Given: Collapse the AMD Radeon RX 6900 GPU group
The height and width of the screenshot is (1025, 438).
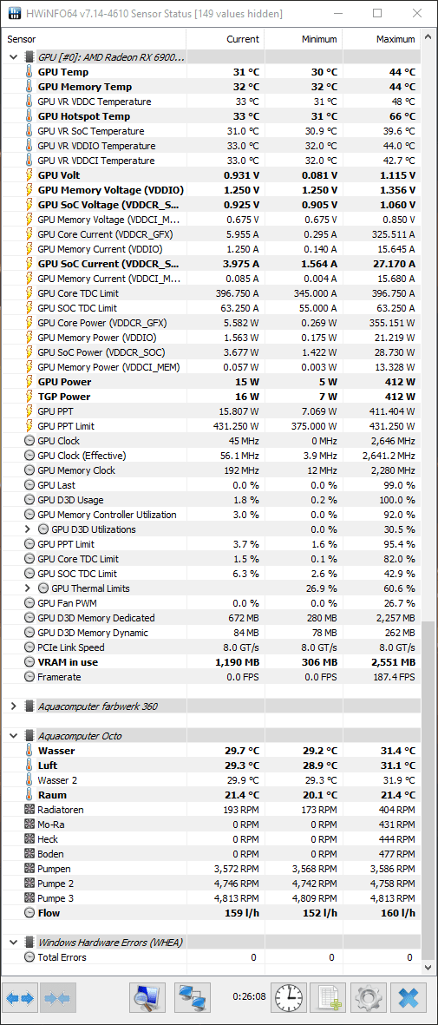Looking at the screenshot, I should (x=13, y=57).
